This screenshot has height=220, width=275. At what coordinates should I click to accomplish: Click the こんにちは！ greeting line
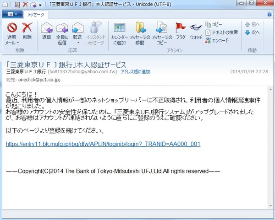22,94
